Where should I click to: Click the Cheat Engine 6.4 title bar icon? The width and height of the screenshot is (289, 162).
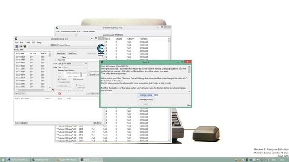(x=16, y=39)
